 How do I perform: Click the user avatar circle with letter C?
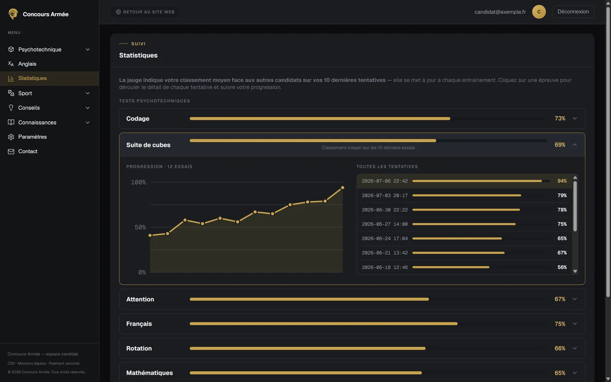539,12
